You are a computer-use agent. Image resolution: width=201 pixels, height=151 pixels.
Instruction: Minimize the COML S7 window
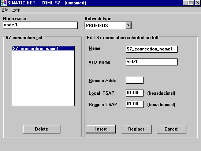(185, 3)
